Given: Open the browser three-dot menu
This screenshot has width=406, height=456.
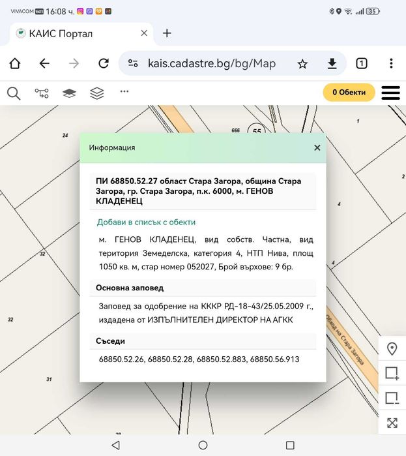Looking at the screenshot, I should [x=391, y=63].
